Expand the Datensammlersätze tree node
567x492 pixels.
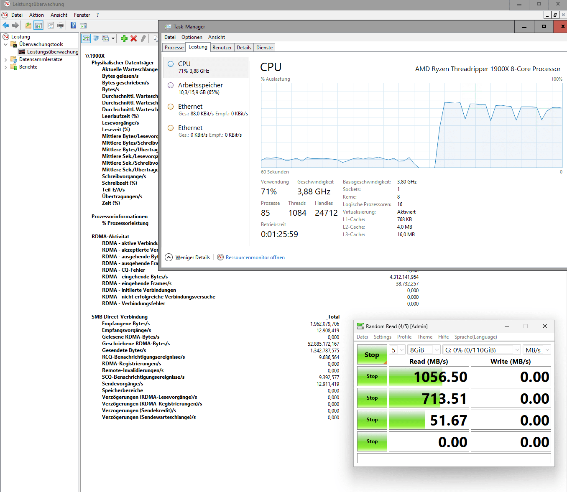pos(5,59)
